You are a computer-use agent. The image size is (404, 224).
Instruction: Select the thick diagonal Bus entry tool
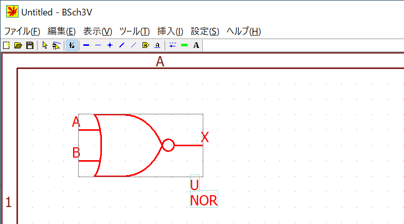click(122, 45)
